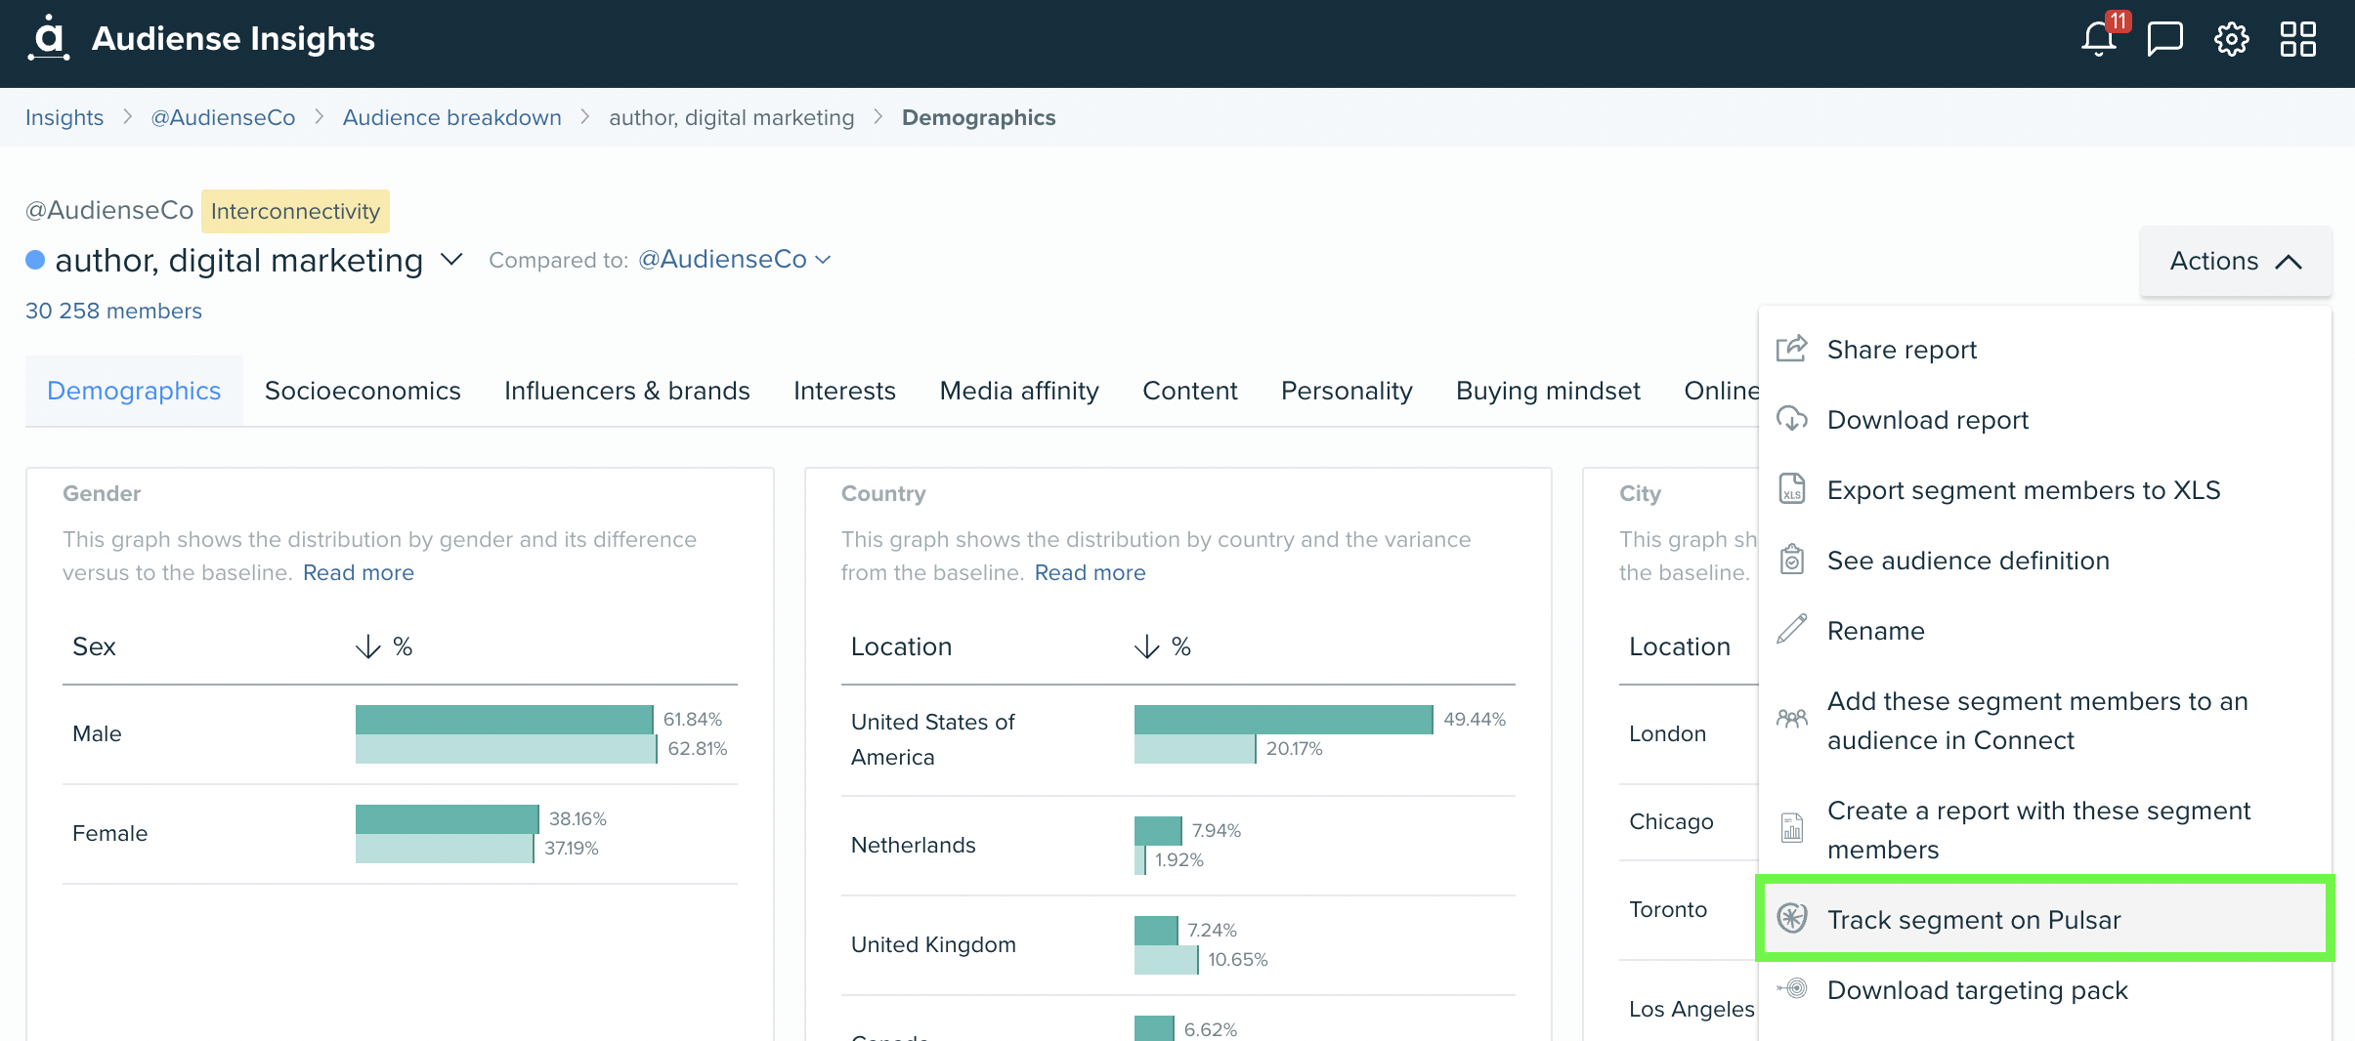This screenshot has height=1041, width=2355.
Task: Open the settings gear icon
Action: [x=2231, y=39]
